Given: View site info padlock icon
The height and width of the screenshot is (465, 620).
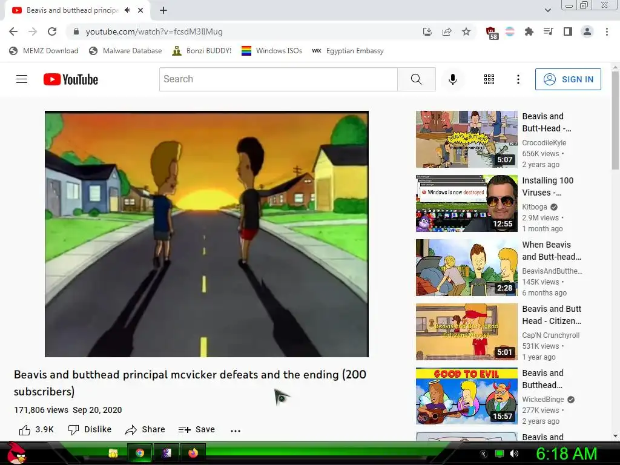Looking at the screenshot, I should tap(76, 31).
